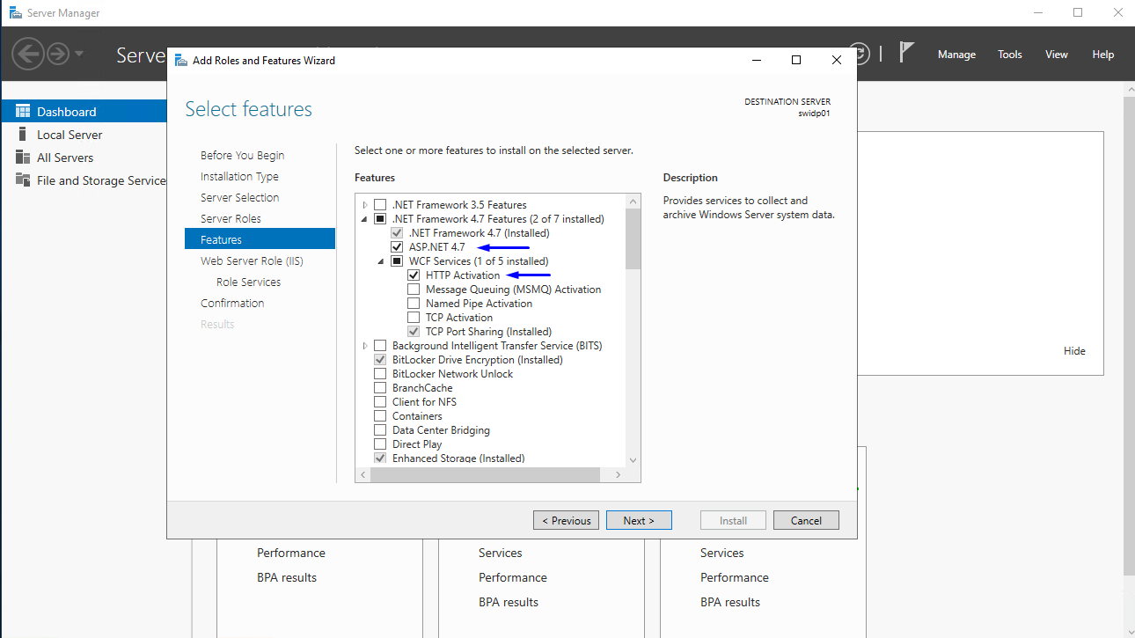The width and height of the screenshot is (1135, 638).
Task: Uncheck the HTTP Activation checkbox
Action: pyautogui.click(x=414, y=275)
